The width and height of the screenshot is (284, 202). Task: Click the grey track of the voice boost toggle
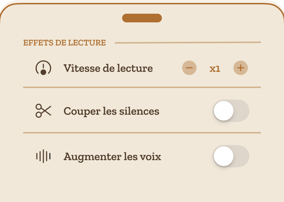[x=241, y=156]
